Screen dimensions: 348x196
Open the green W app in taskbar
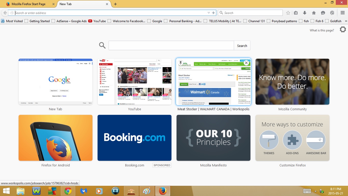[36, 191]
